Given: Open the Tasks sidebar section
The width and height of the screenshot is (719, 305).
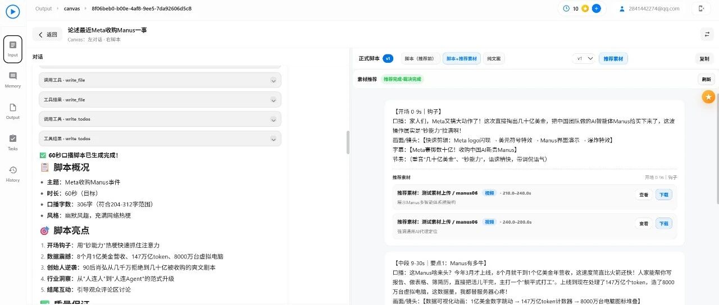Looking at the screenshot, I should pyautogui.click(x=13, y=143).
